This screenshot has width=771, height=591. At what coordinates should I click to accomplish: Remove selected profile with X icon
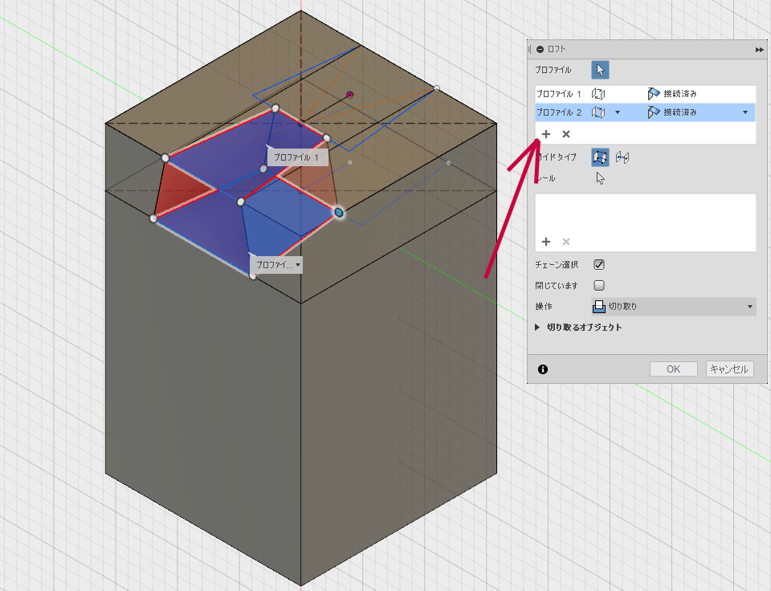tap(565, 134)
